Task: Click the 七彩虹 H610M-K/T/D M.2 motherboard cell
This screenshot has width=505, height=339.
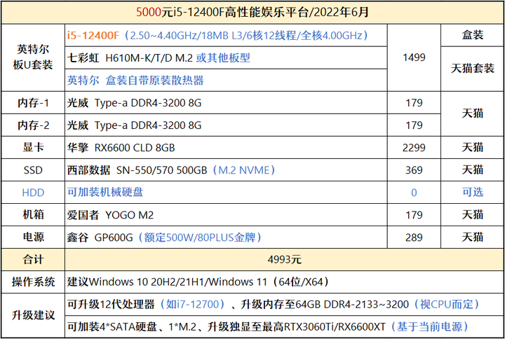Action: point(226,58)
